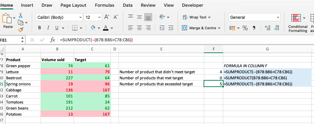This screenshot has width=314, height=124.
Task: Open the Draw tab
Action: (x=47, y=5)
